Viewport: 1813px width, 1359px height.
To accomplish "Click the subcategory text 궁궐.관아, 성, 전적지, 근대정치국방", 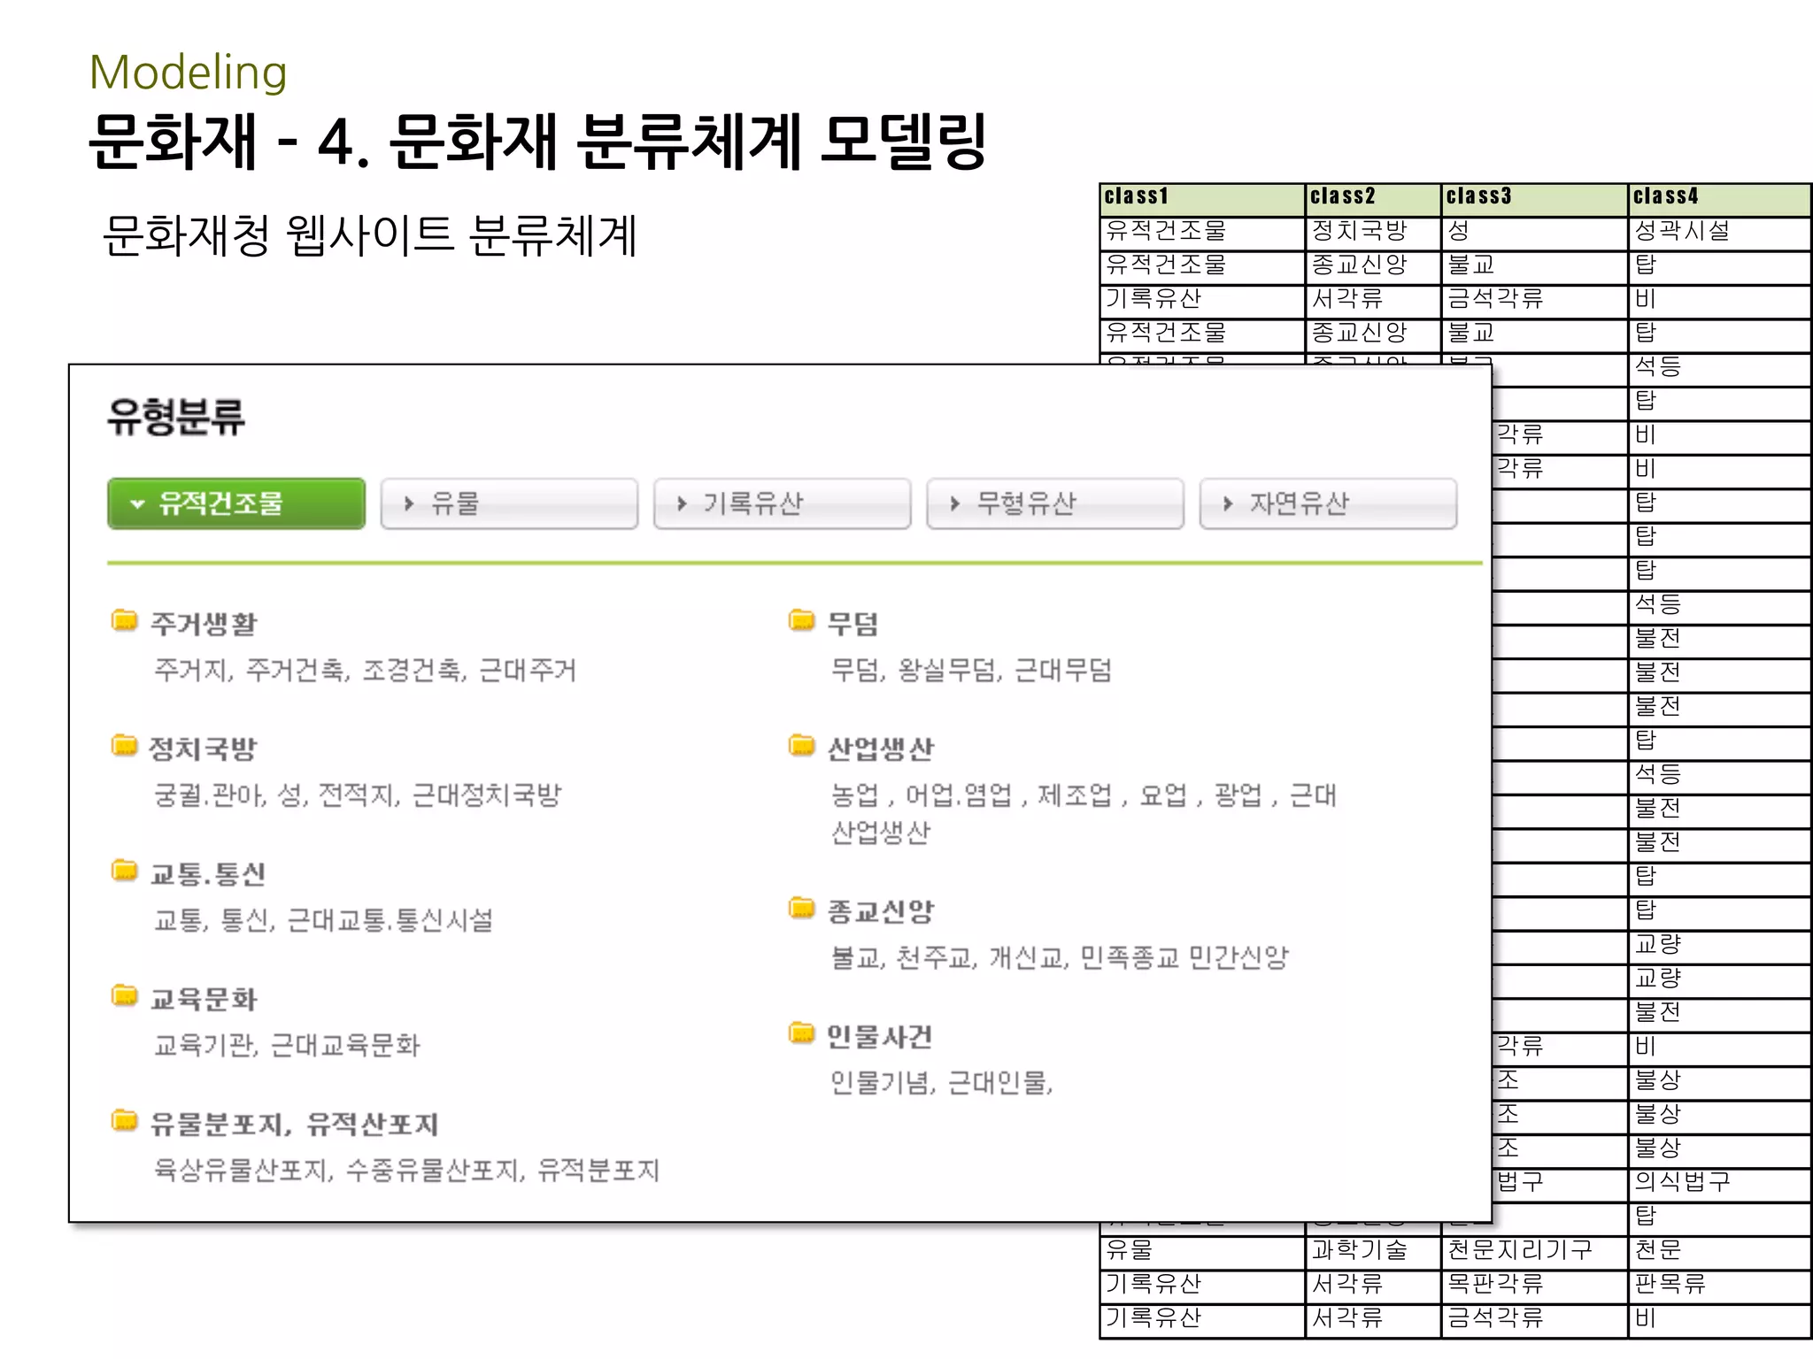I will [x=358, y=795].
